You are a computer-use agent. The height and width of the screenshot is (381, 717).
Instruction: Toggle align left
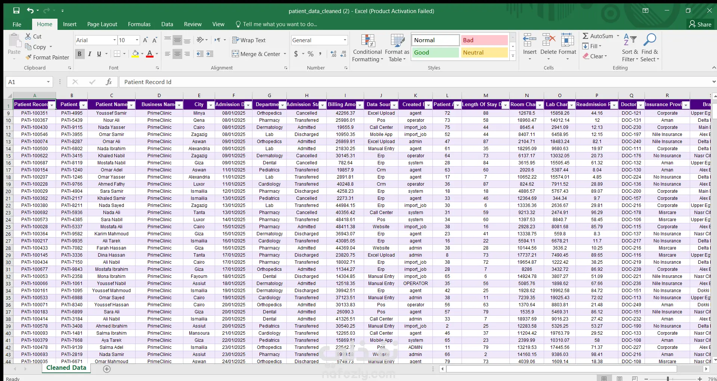tap(167, 54)
